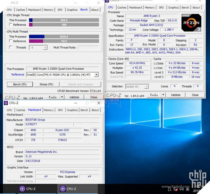The image size is (210, 194).
Task: Expand the Reference processor dropdown
Action: point(96,75)
